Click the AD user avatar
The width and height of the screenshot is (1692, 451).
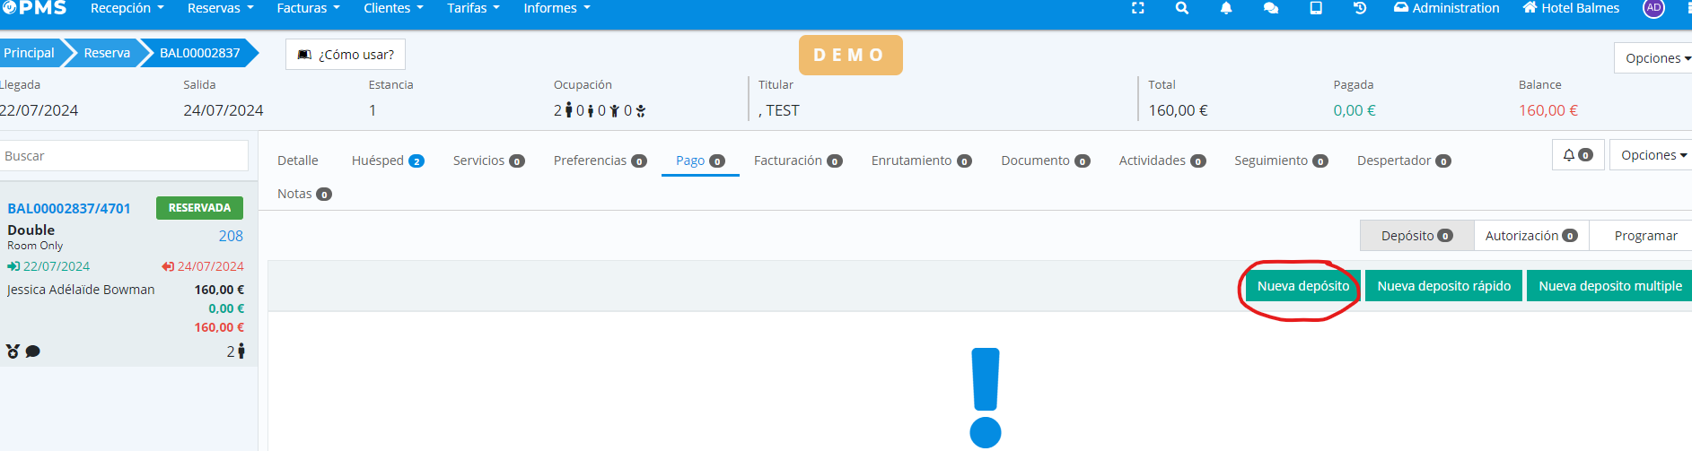click(x=1653, y=8)
